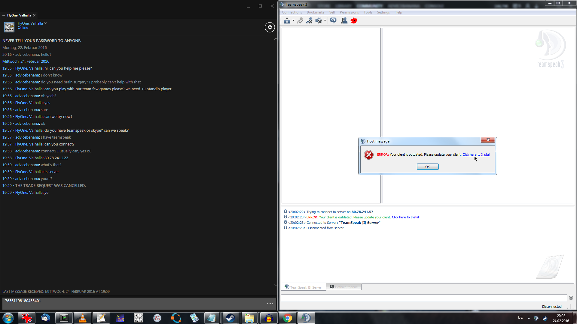
Task: Open Google Chrome from the taskbar
Action: click(x=288, y=318)
